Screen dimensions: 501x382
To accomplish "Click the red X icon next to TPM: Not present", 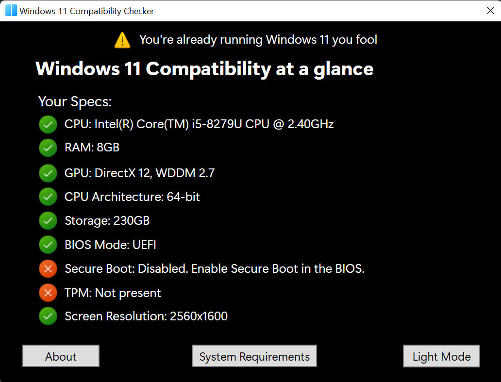I will 48,293.
